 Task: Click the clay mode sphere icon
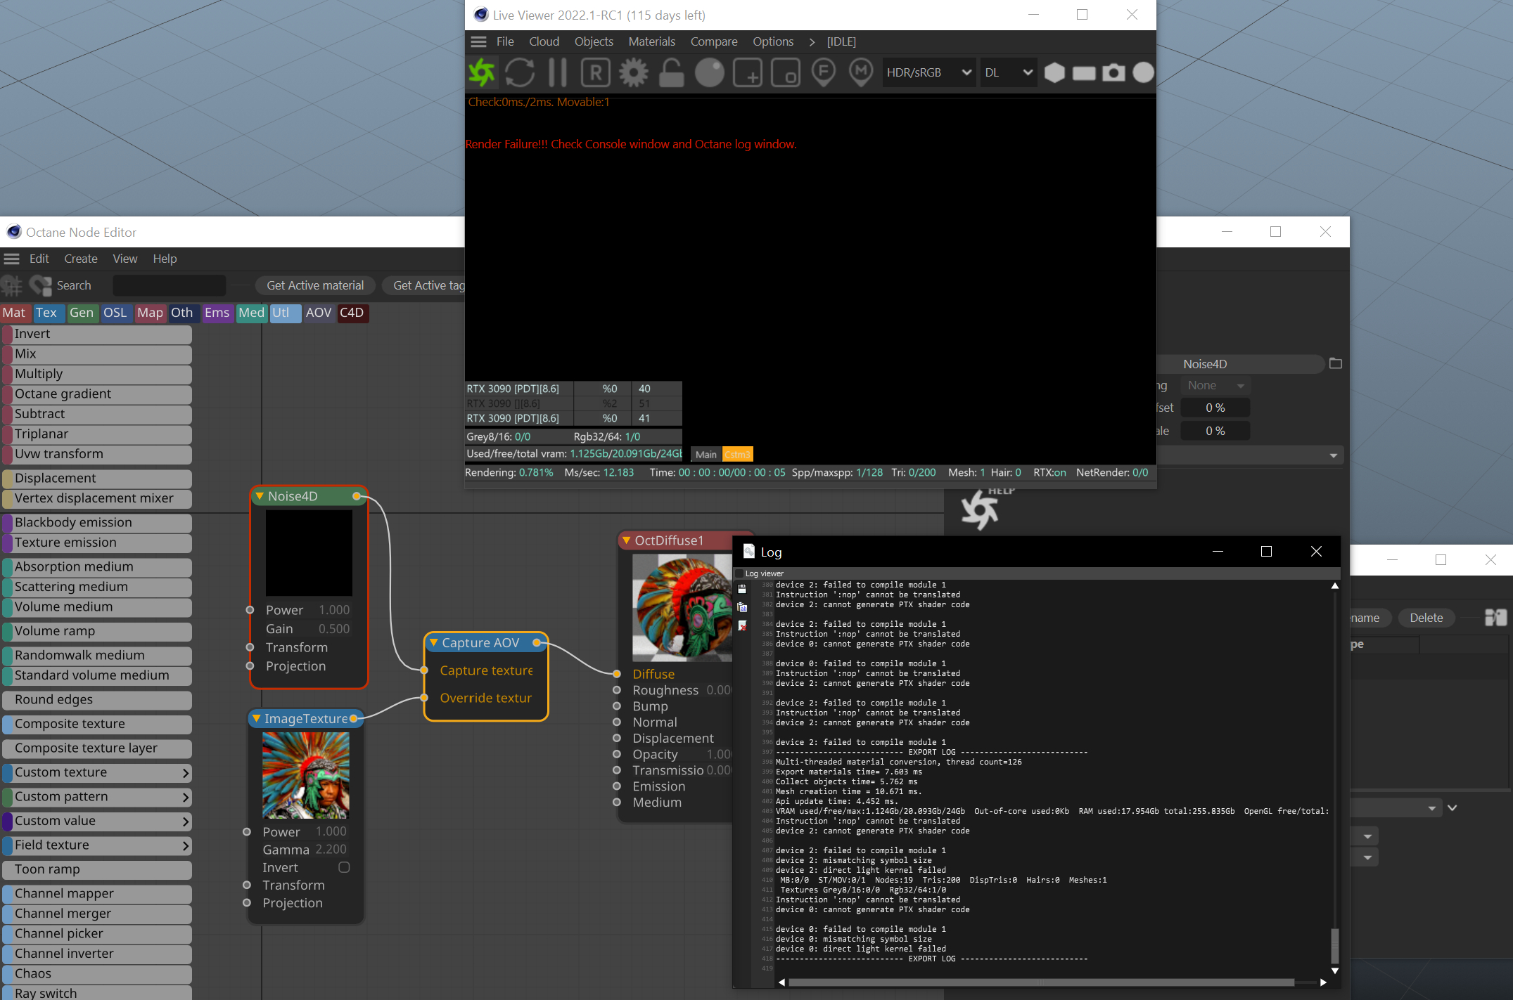pyautogui.click(x=709, y=72)
